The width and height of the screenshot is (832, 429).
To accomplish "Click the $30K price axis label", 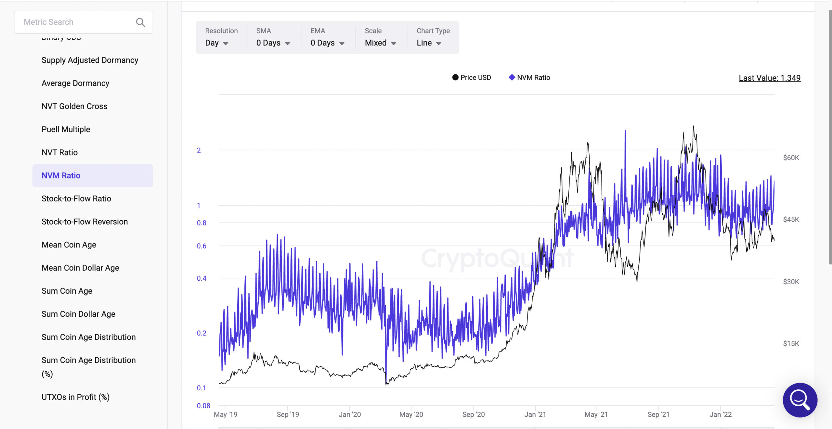I will point(791,282).
